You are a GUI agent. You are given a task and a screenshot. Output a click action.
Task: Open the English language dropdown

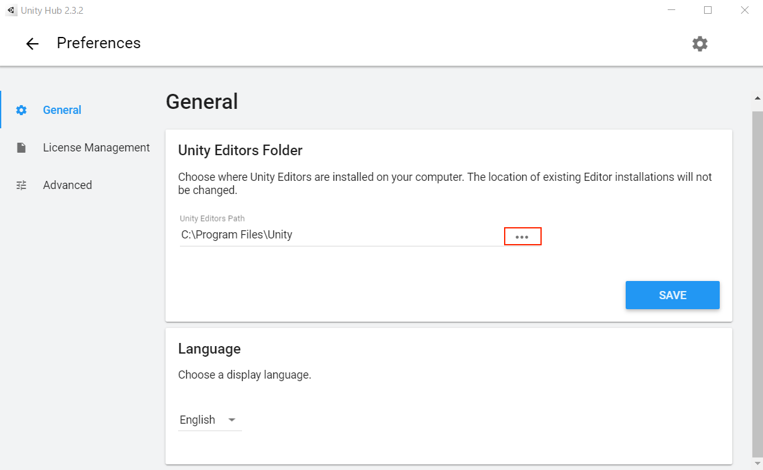[x=197, y=420]
